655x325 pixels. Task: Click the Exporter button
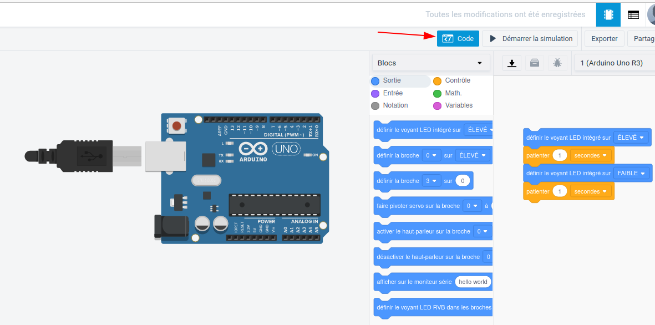coord(604,39)
